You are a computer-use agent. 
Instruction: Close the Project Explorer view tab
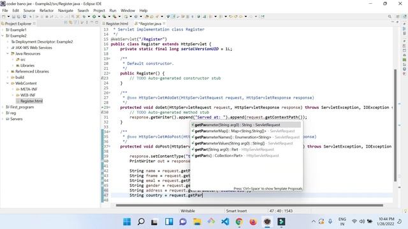[x=34, y=24]
